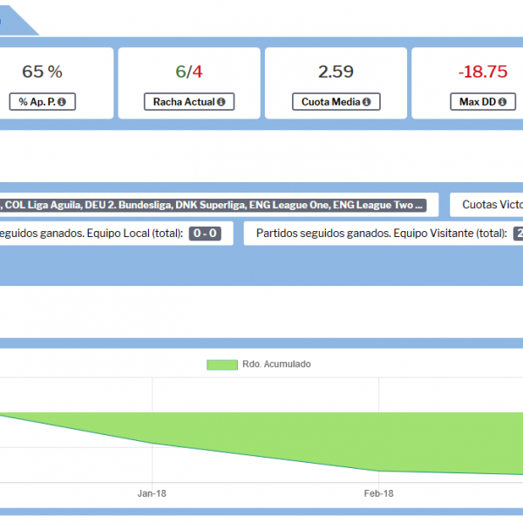Click the '% Ap. P.' label button
Screen dimensions: 523x523
coord(43,102)
